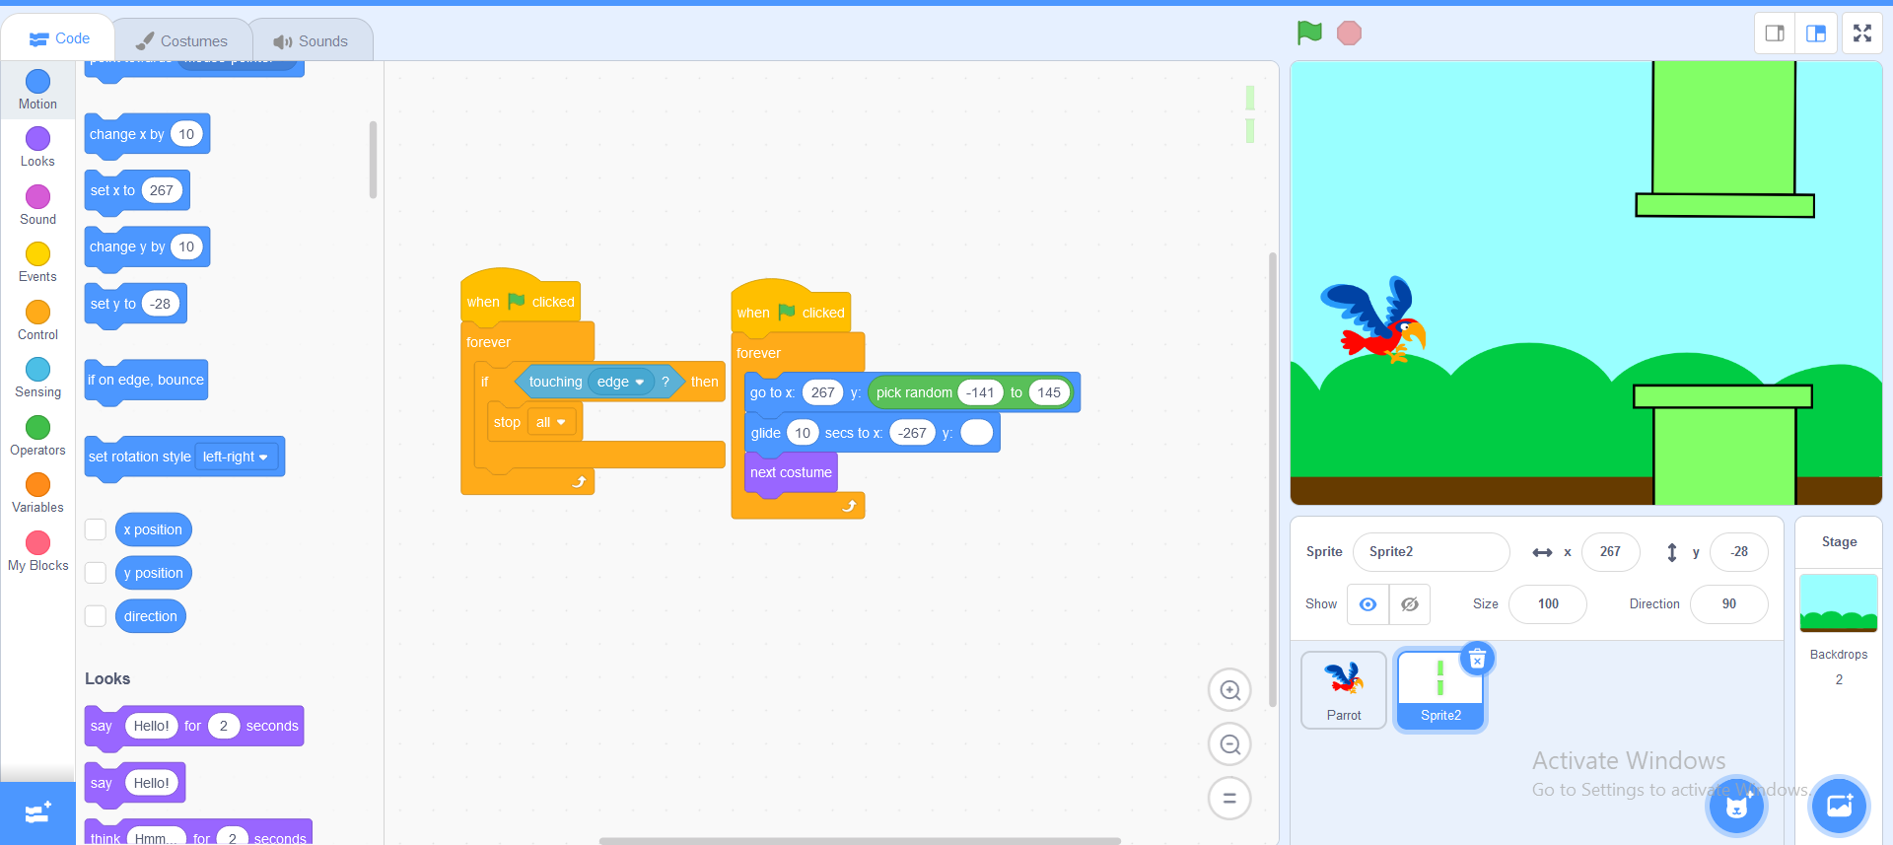Click the workspace vertical scrollbar
Viewport: 1893px width, 845px height.
(x=1272, y=480)
